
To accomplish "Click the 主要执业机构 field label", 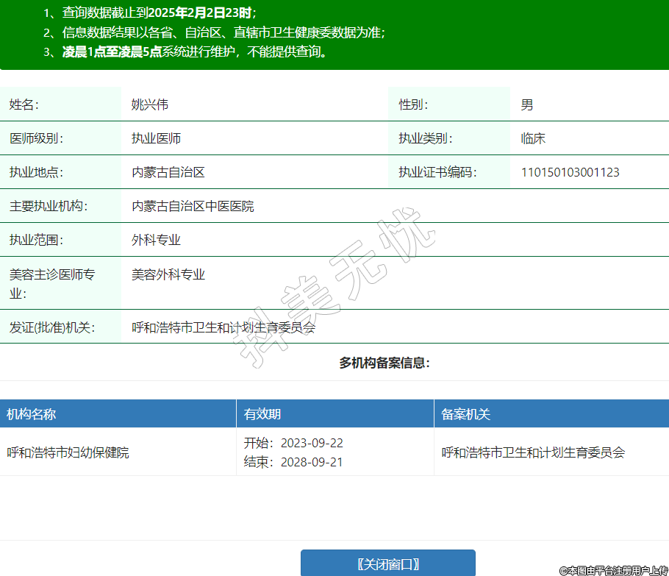I will tap(49, 206).
